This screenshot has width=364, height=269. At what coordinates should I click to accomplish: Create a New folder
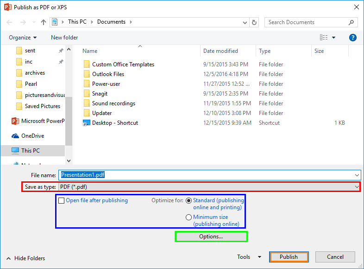[x=64, y=38]
